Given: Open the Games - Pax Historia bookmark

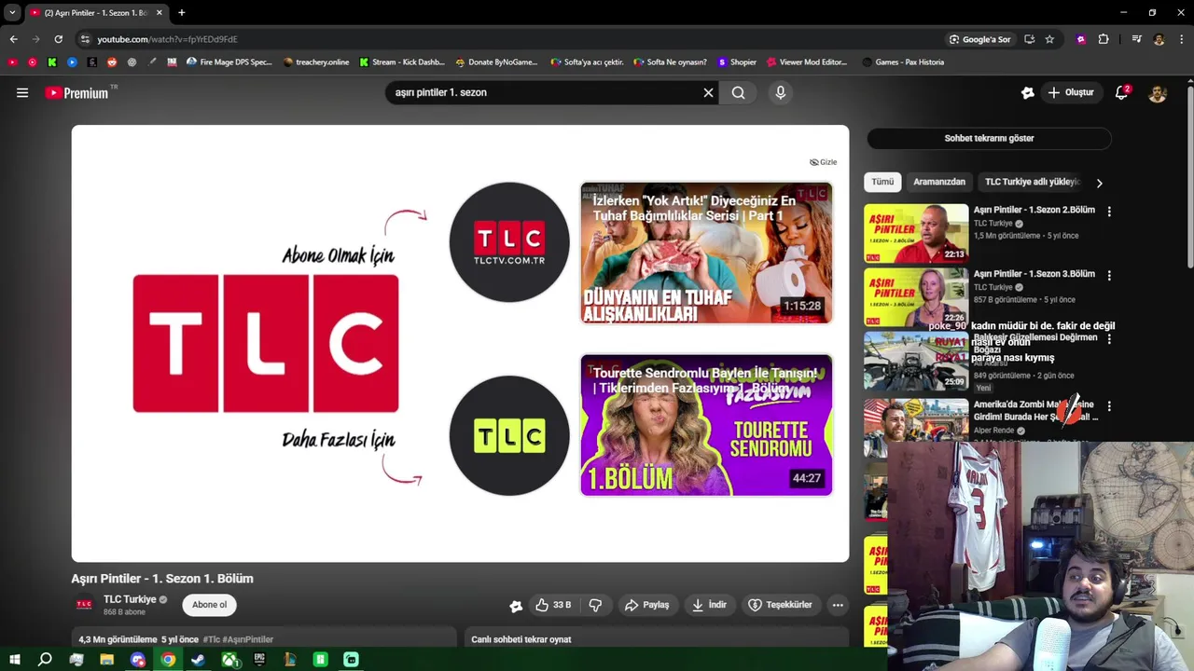Looking at the screenshot, I should point(903,62).
